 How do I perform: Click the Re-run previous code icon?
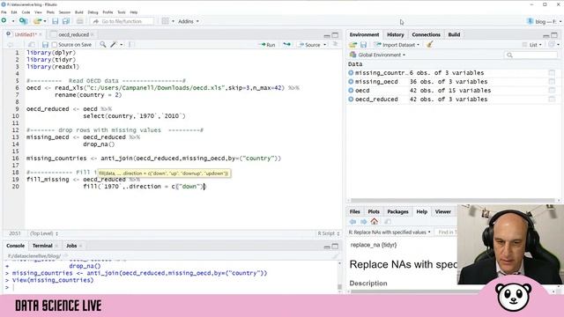(x=286, y=45)
